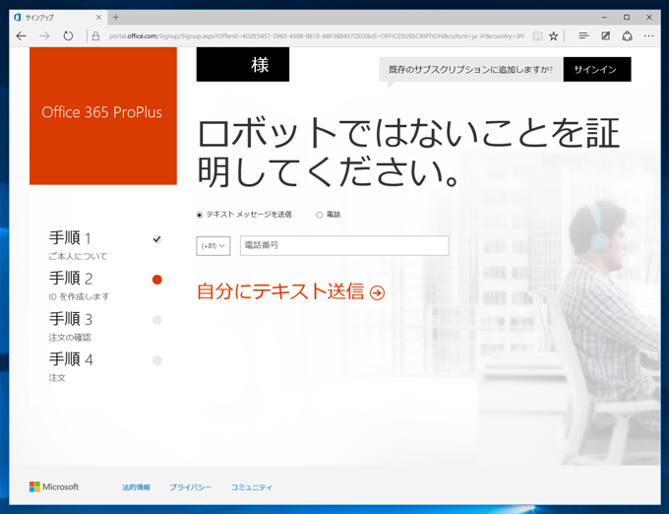669x514 pixels.
Task: Click 手順 2 step heading
Action: click(x=71, y=279)
